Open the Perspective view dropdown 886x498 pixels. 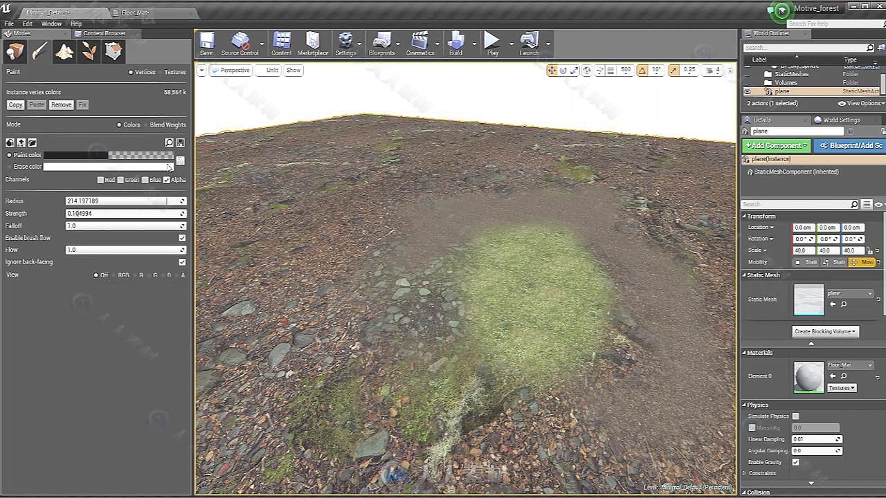(x=230, y=71)
